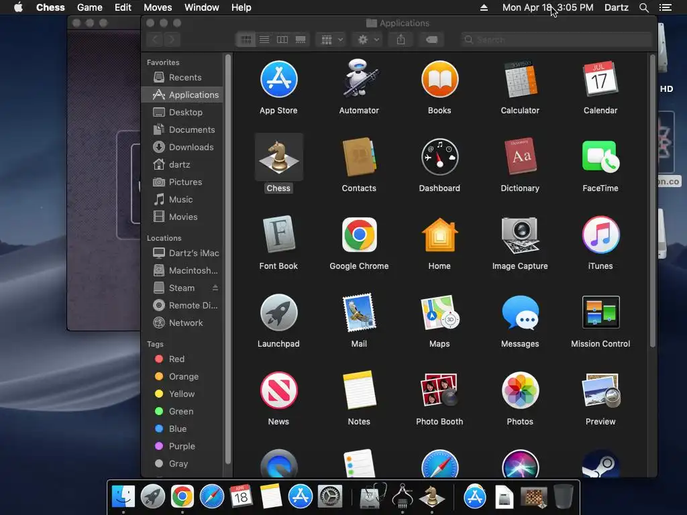Open the Dictionary app icon
This screenshot has width=687, height=515.
[520, 157]
